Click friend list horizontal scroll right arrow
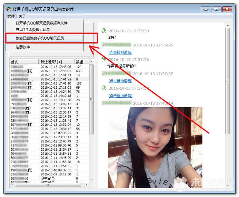Viewport: 239px width, 197px height. click(86, 185)
